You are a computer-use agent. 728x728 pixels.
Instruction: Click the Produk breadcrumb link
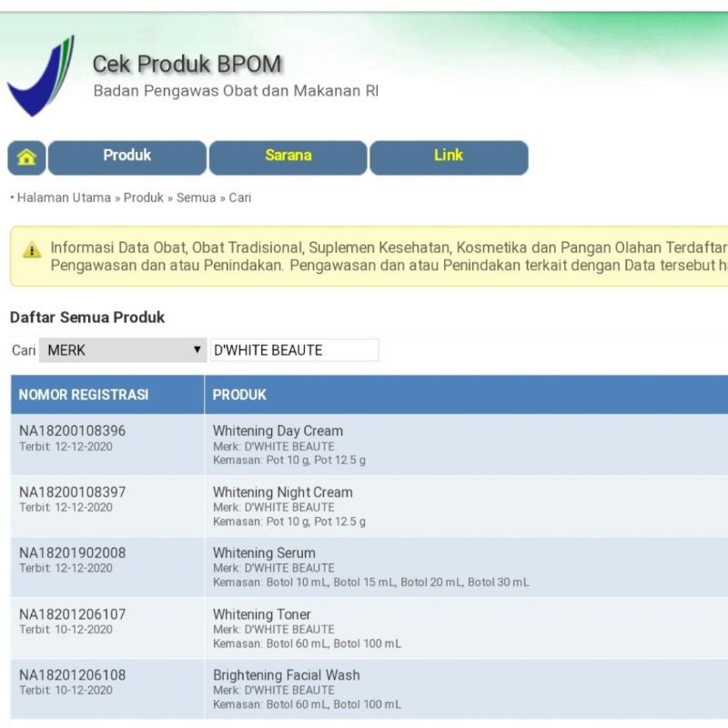[144, 197]
